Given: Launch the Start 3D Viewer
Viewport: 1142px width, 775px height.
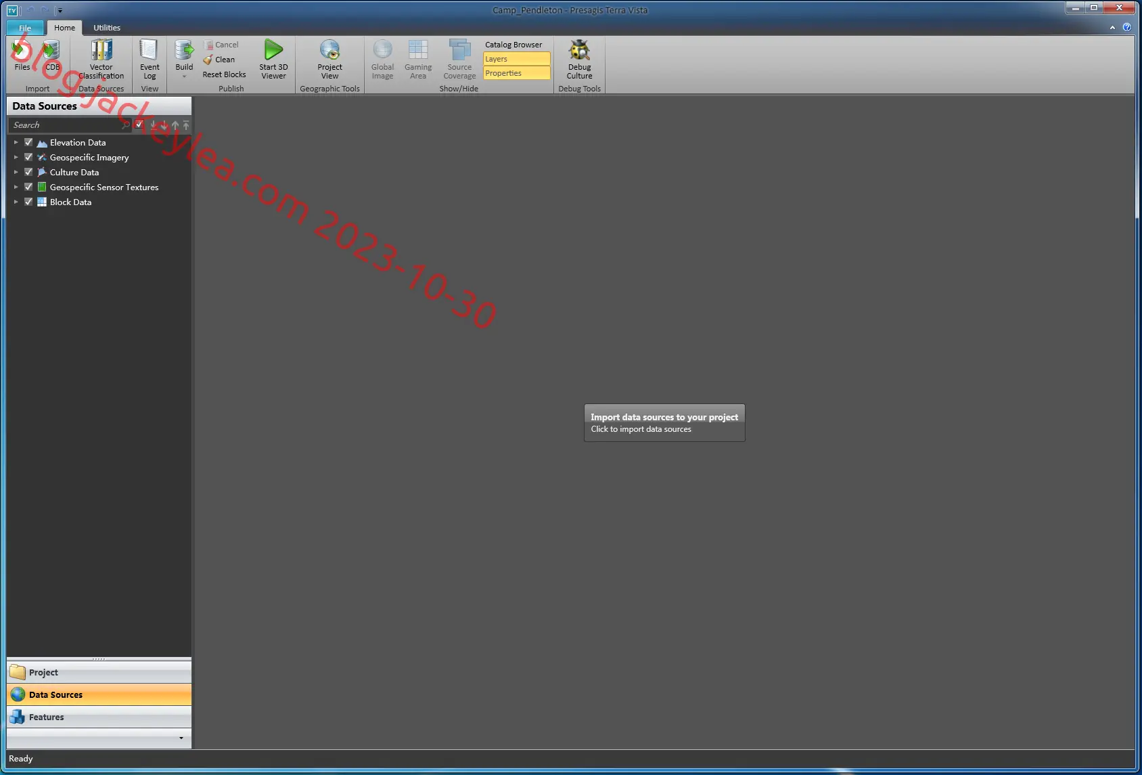Looking at the screenshot, I should click(273, 60).
